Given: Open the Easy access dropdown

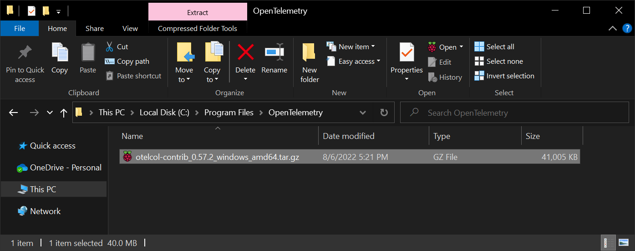Looking at the screenshot, I should [353, 61].
